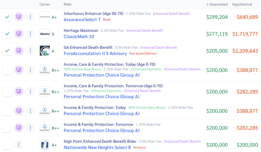Image resolution: width=261 pixels, height=152 pixels.
Task: Select the Nationwide New Heights Select 8 checkbox
Action: click(7, 145)
